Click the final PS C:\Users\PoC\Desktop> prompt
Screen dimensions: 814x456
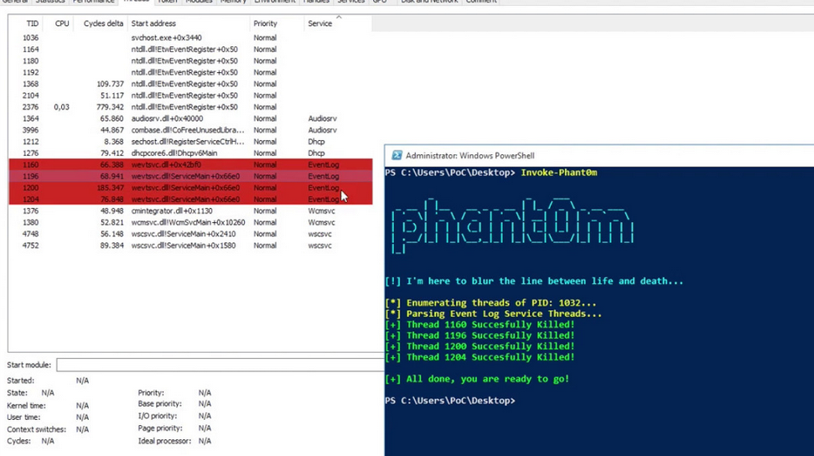click(x=450, y=401)
